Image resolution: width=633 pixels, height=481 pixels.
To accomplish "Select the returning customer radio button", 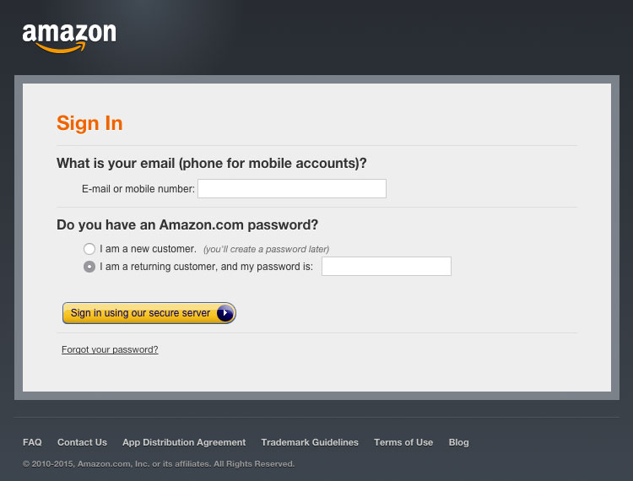I will tap(89, 267).
